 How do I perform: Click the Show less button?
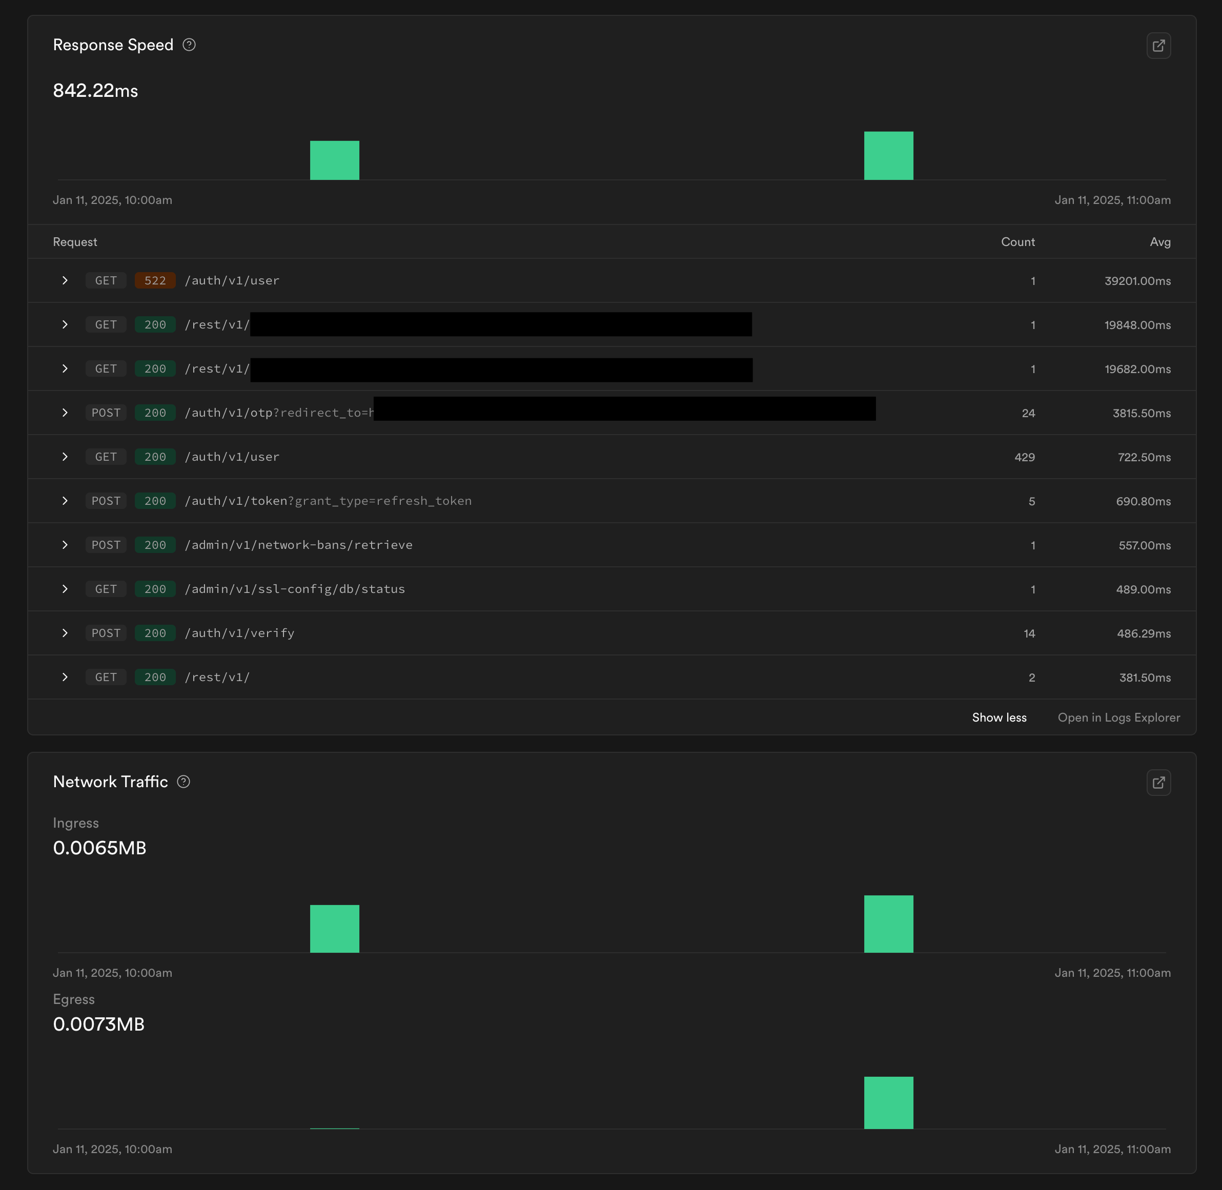tap(999, 717)
